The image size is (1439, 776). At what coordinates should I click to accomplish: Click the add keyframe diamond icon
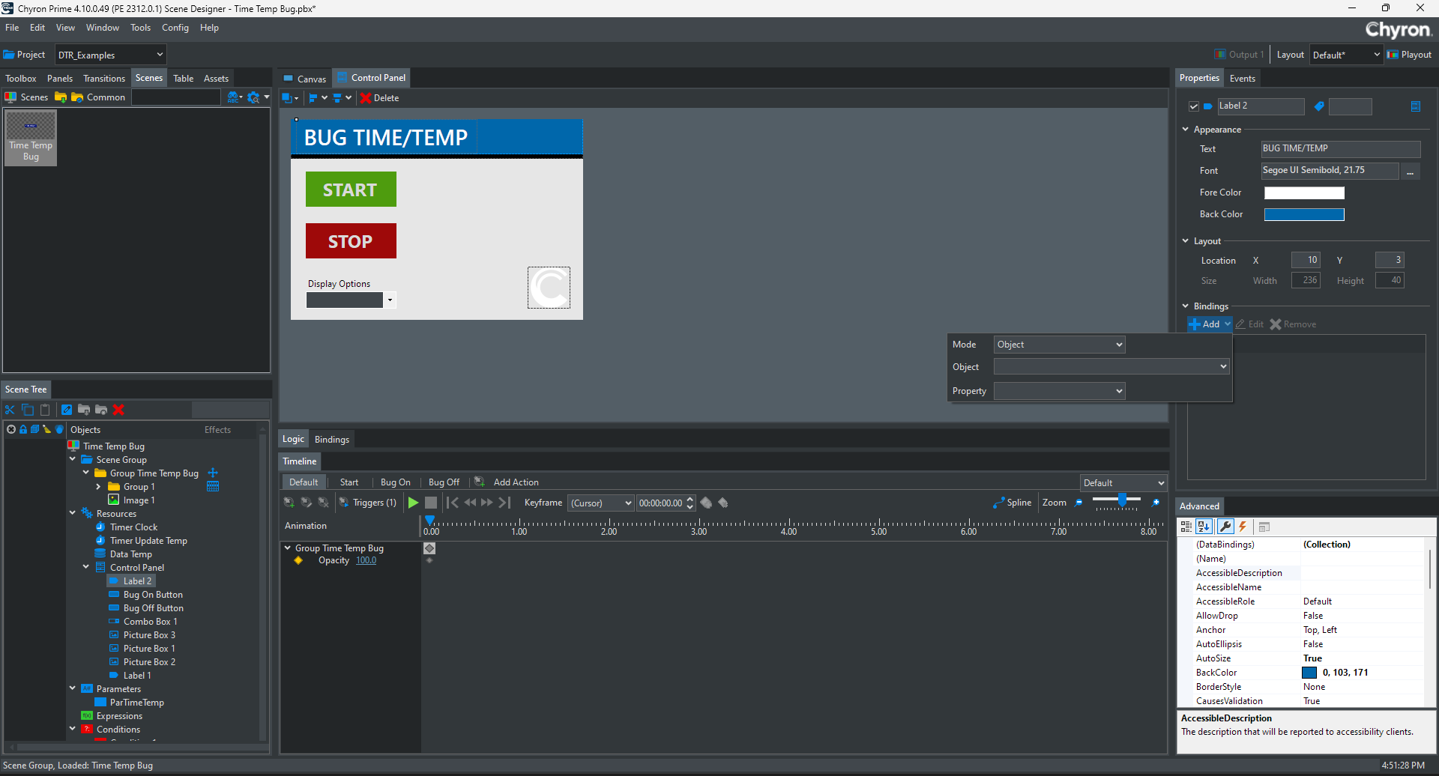[706, 503]
